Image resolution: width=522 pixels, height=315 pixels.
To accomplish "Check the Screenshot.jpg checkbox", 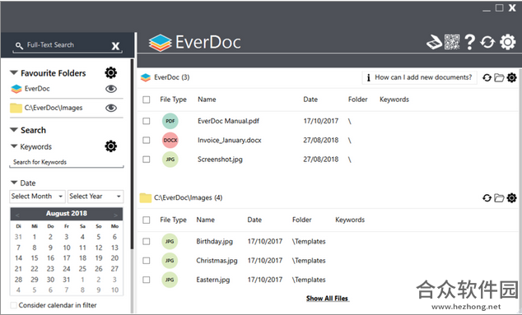I will coord(147,160).
